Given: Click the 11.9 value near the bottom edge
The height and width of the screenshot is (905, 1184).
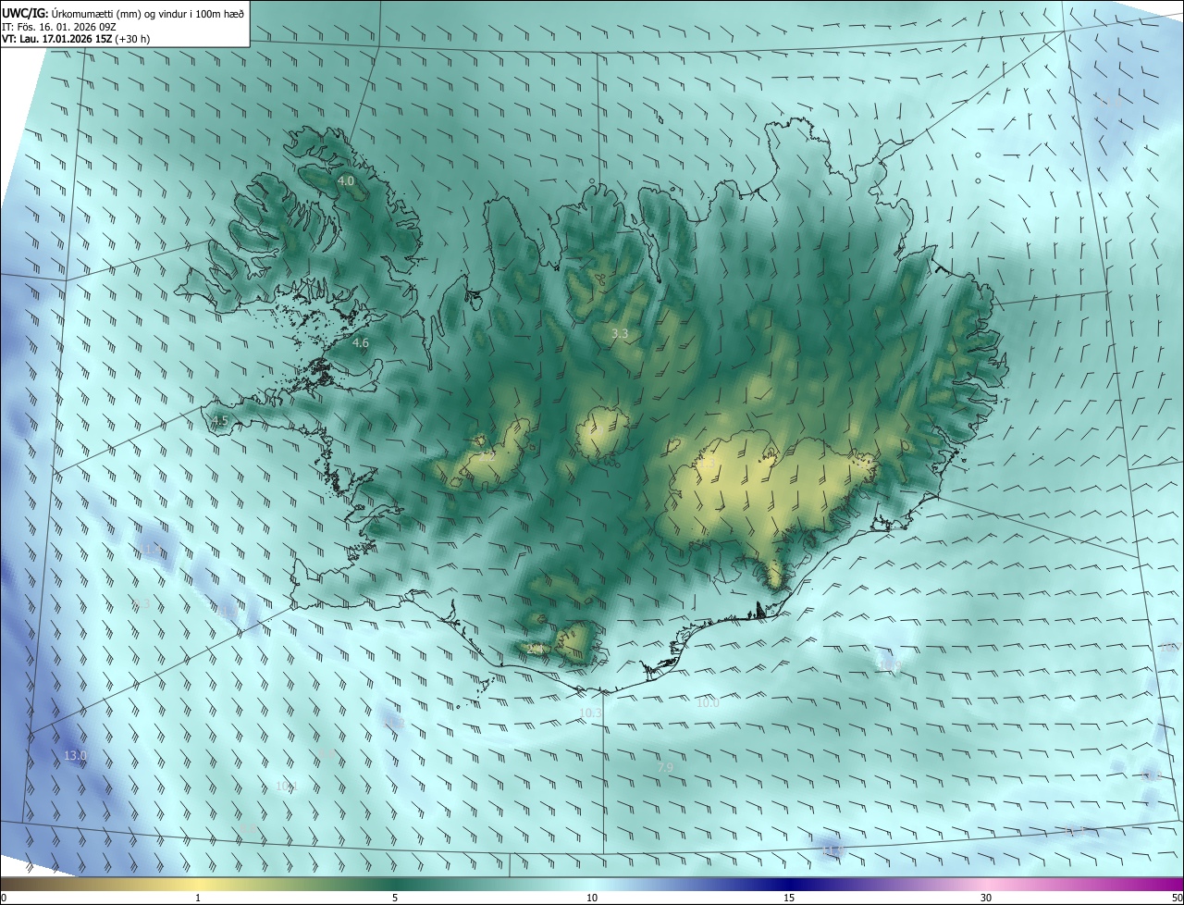Looking at the screenshot, I should (832, 850).
